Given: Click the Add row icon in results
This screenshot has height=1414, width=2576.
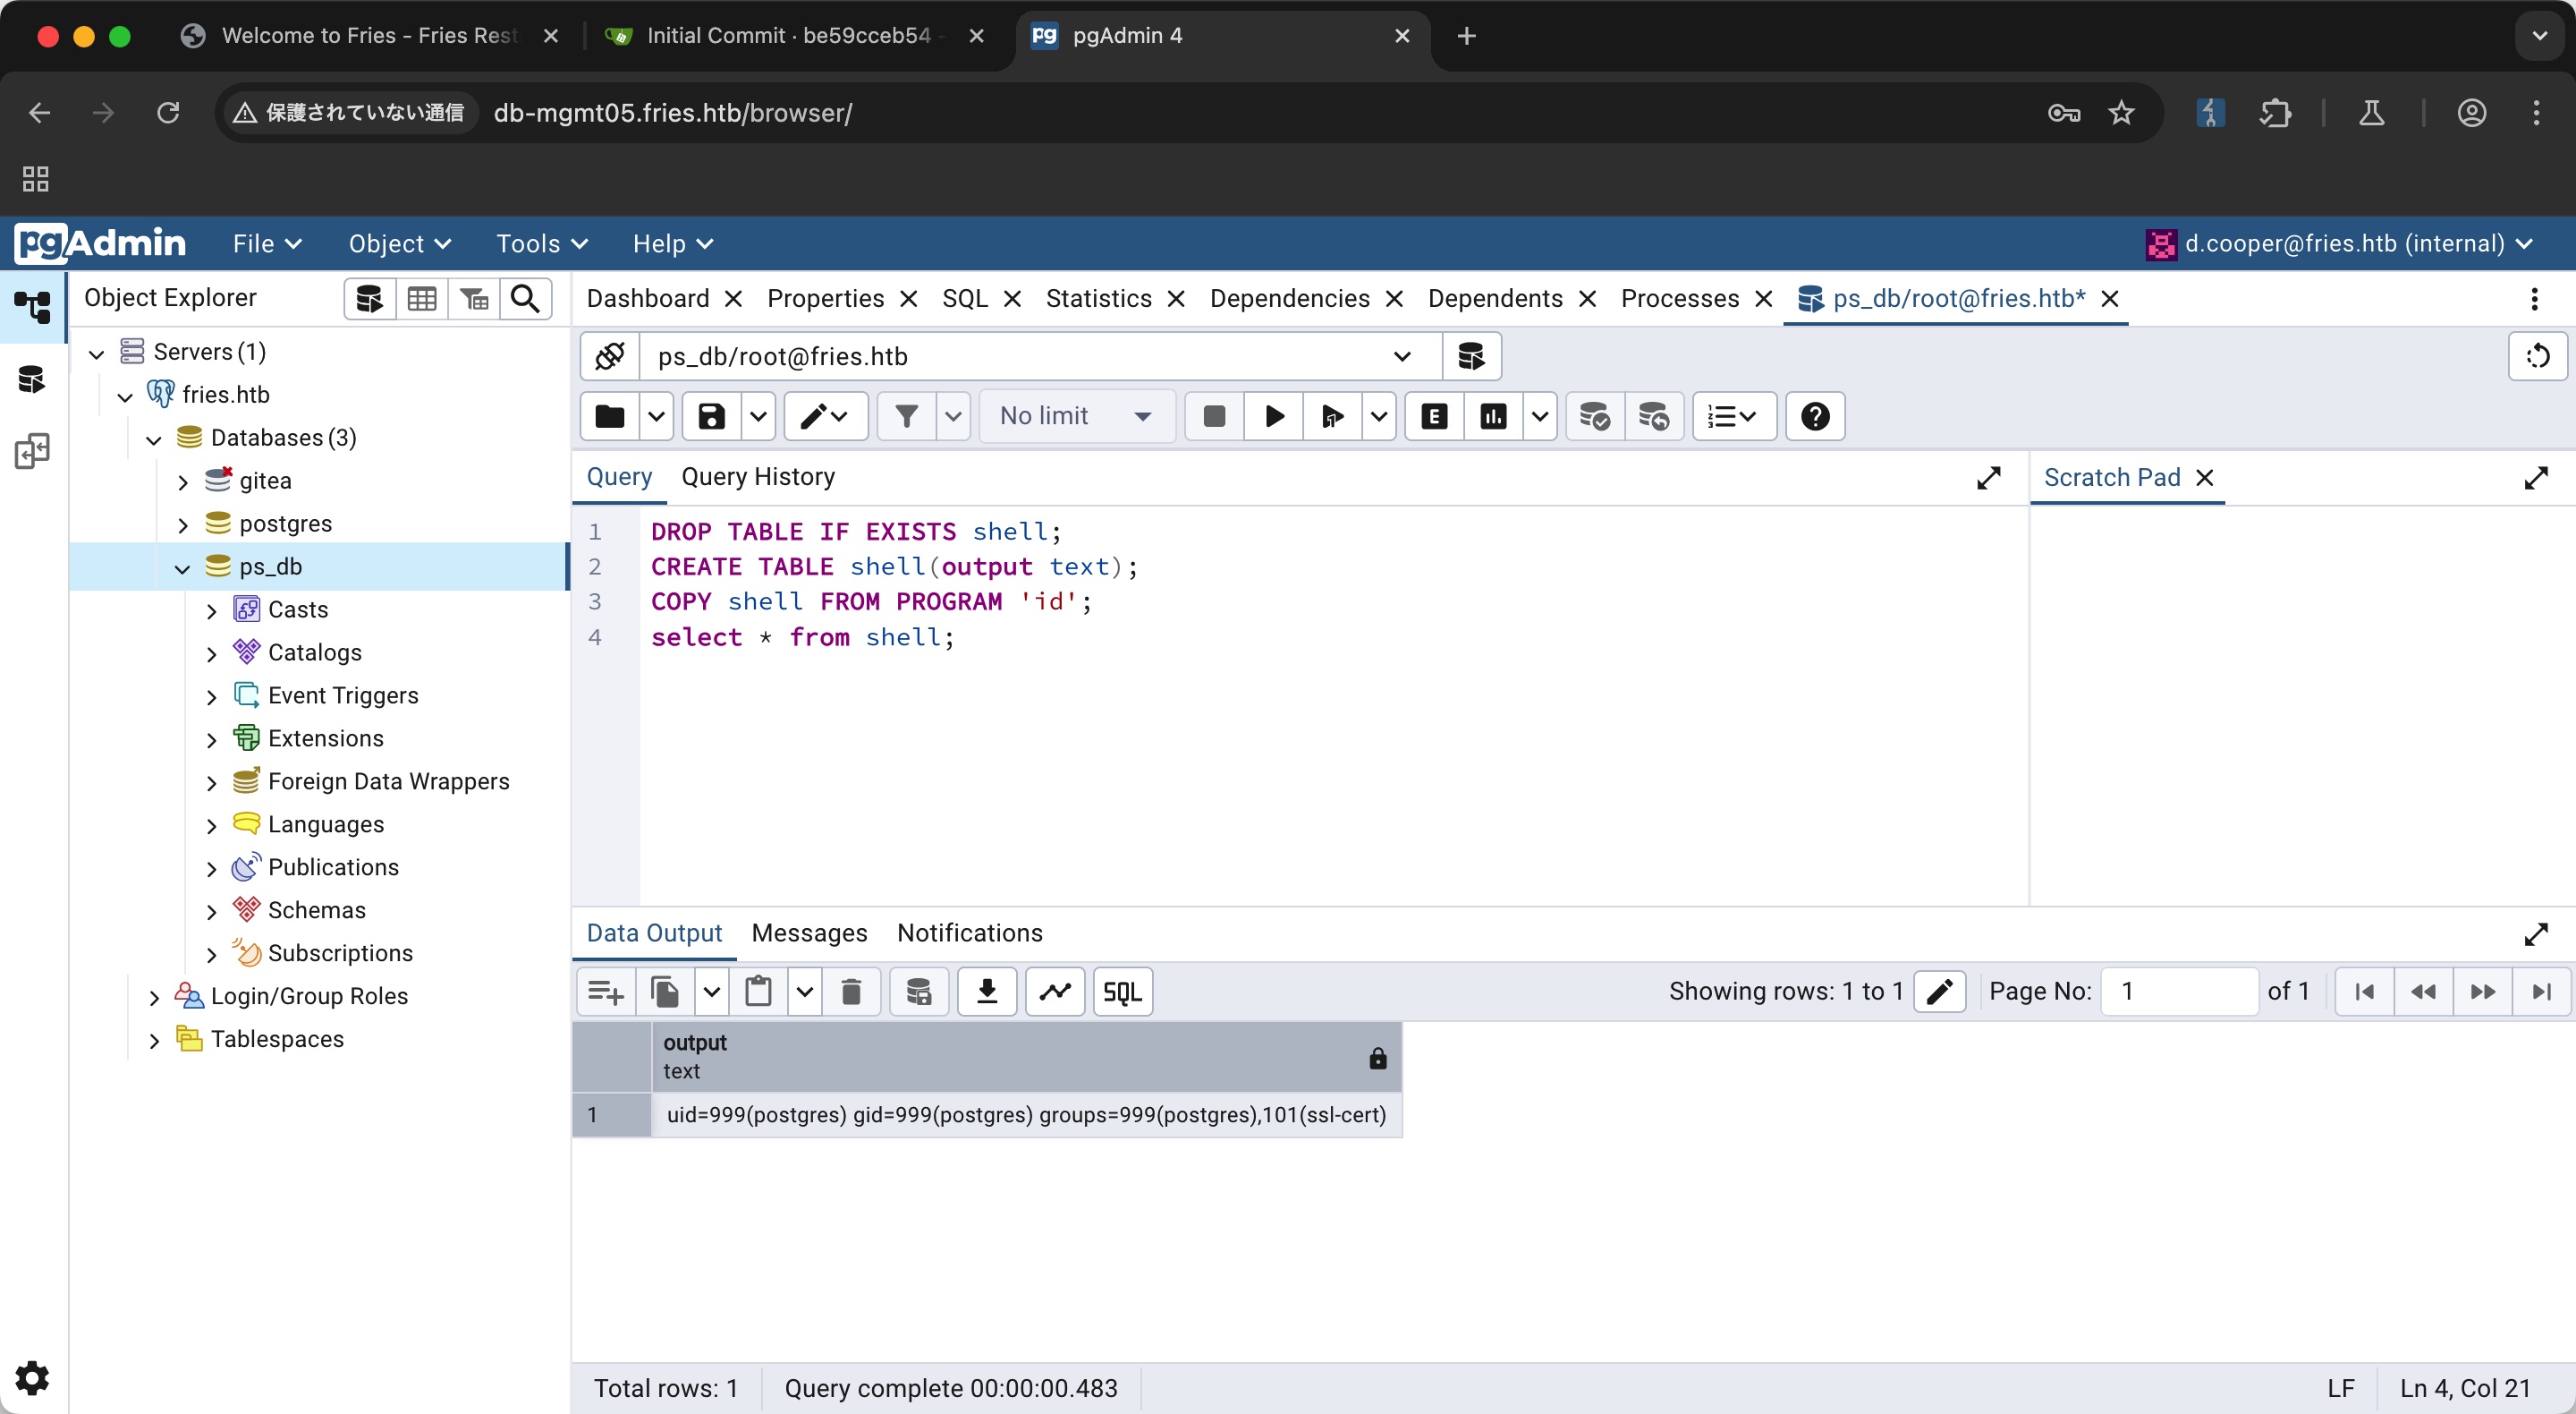Looking at the screenshot, I should (606, 992).
